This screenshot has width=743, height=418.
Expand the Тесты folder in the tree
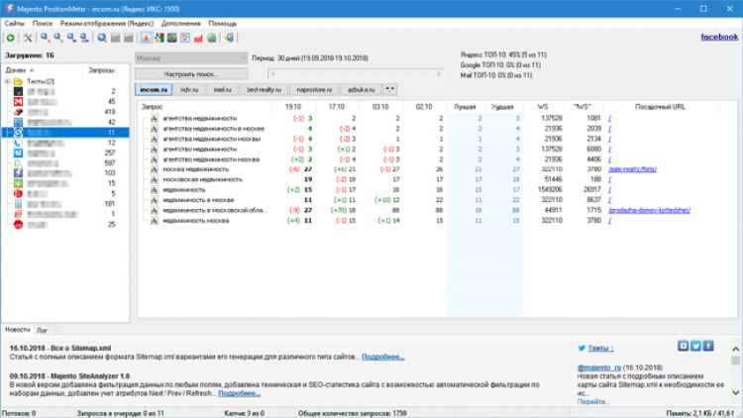[8, 81]
